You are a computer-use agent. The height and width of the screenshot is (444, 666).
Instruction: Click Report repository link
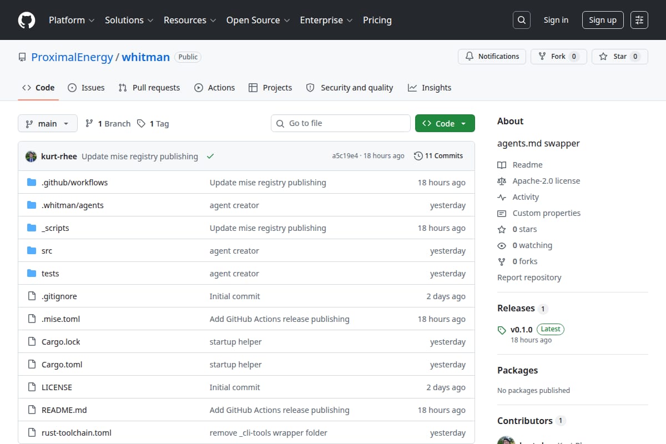[x=529, y=277]
